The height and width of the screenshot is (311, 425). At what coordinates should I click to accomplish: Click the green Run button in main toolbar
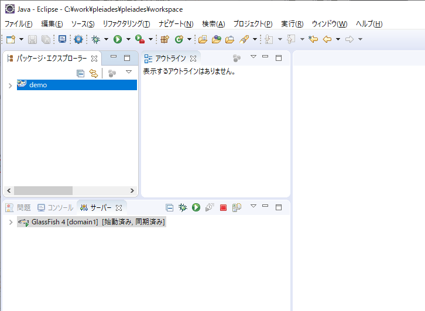pos(118,39)
